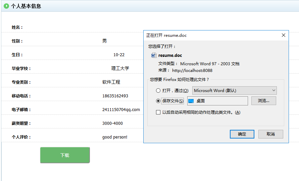Click the blue desktop icon in the save location field
Viewport: 299px width, 181px height.
[191, 101]
